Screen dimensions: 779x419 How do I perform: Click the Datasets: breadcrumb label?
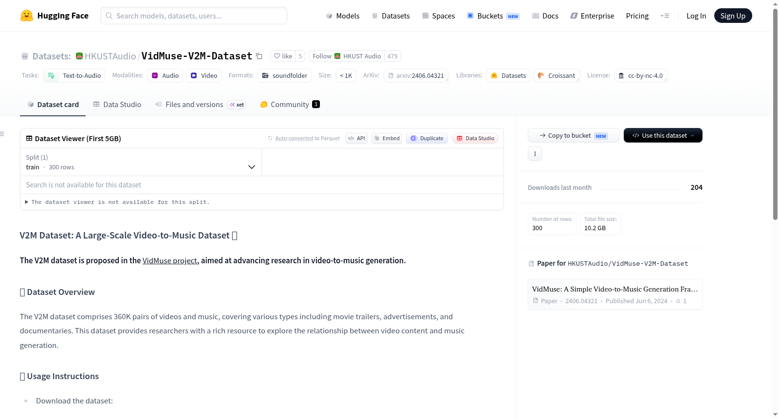52,56
